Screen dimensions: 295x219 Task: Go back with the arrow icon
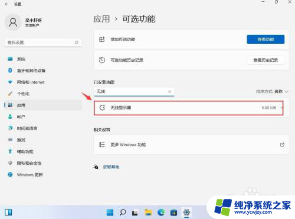click(x=6, y=4)
